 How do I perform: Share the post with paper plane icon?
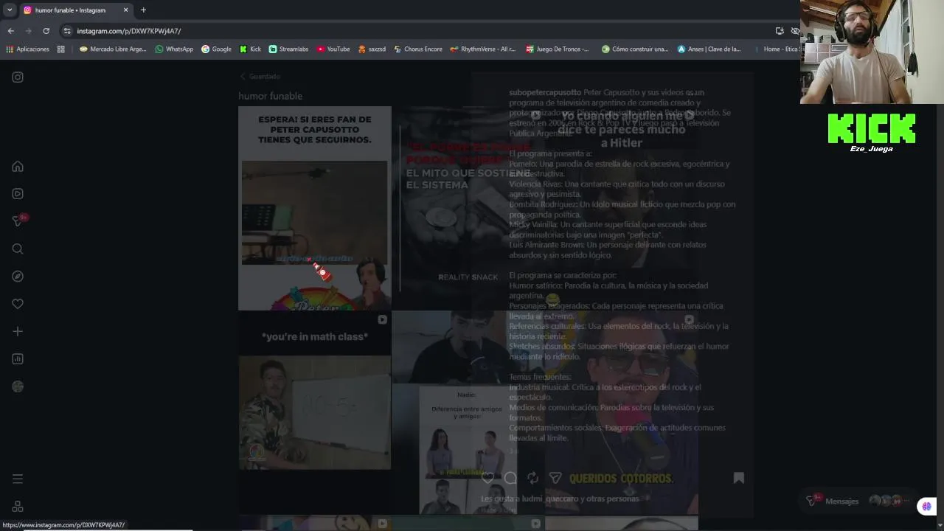(555, 478)
